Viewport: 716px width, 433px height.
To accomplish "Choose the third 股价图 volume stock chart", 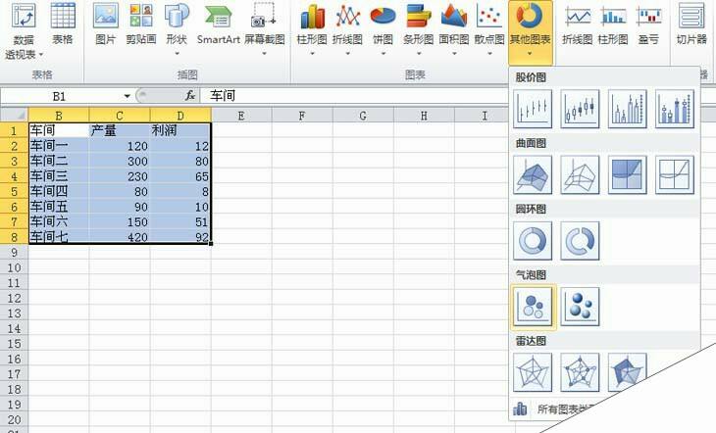I will (628, 109).
